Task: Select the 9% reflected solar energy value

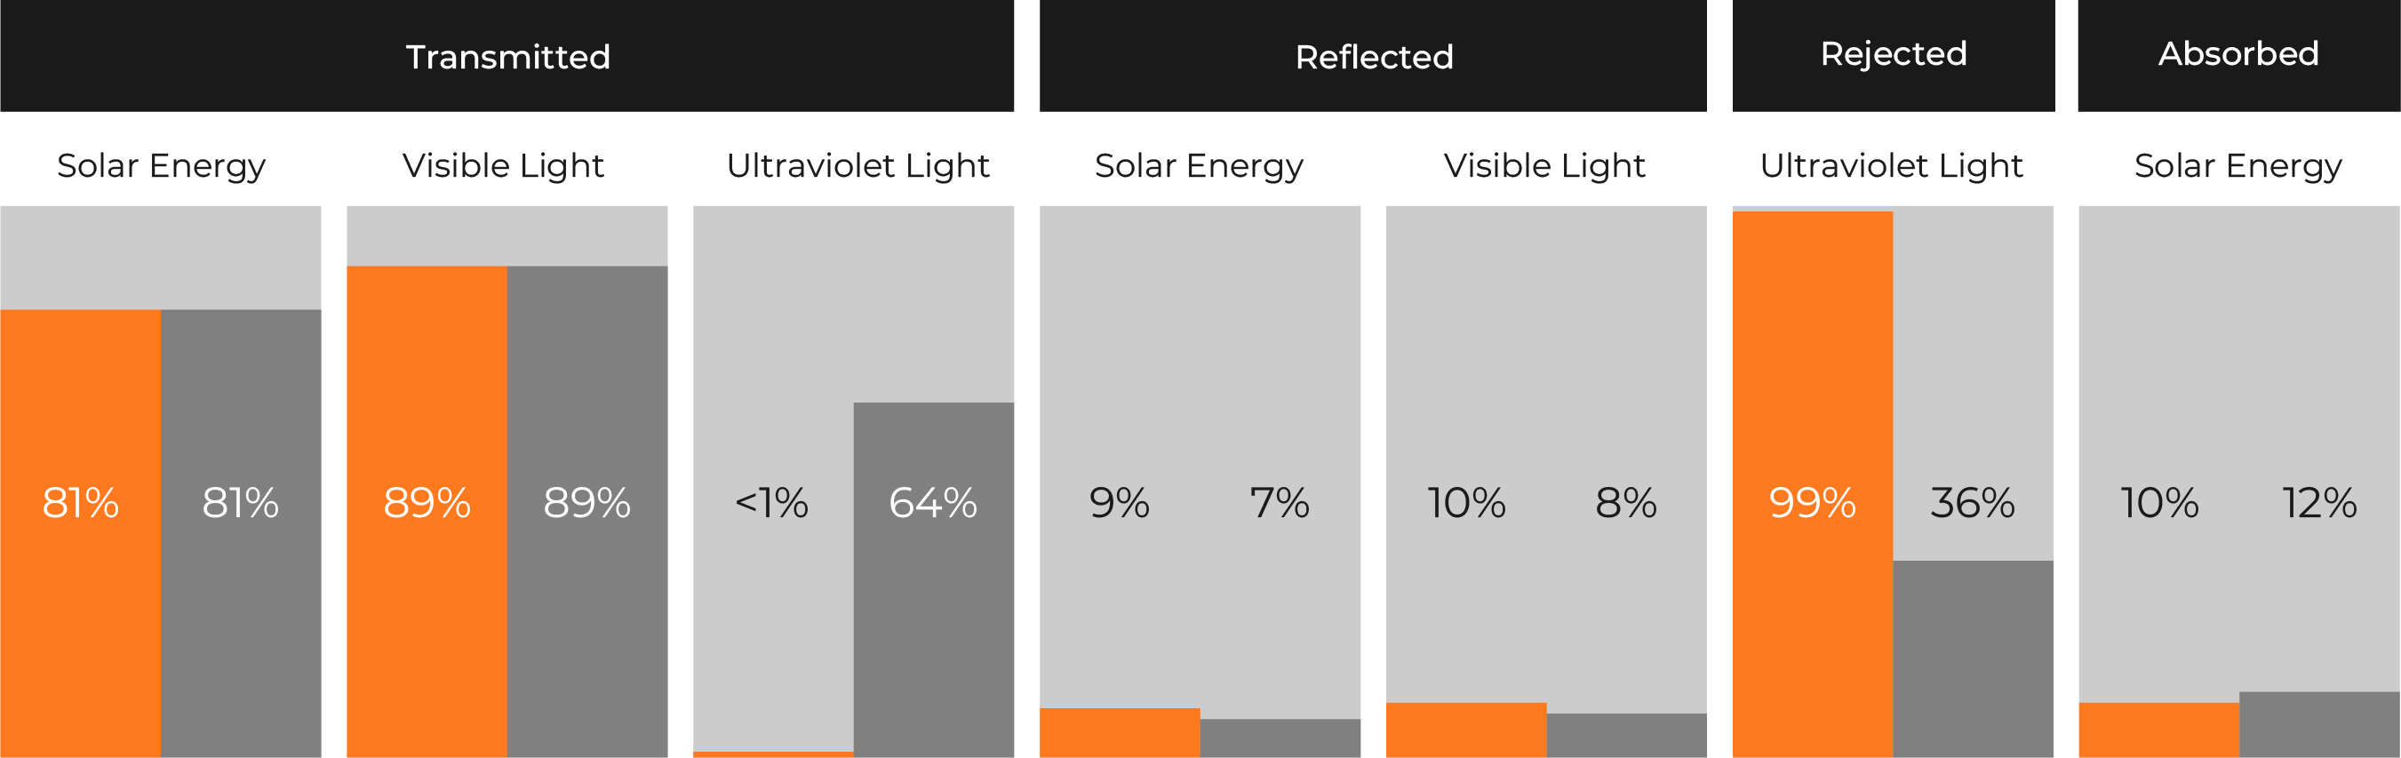Action: pyautogui.click(x=1120, y=504)
